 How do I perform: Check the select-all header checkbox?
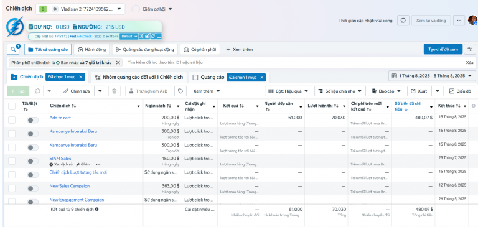(12, 106)
